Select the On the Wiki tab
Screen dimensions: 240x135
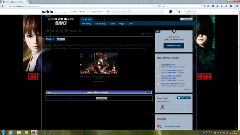pyautogui.click(x=86, y=19)
